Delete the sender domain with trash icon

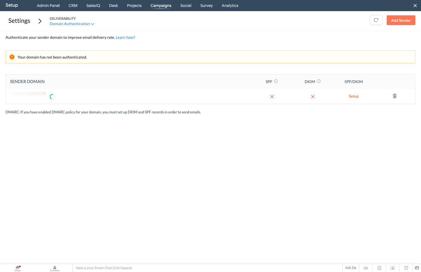click(x=395, y=96)
